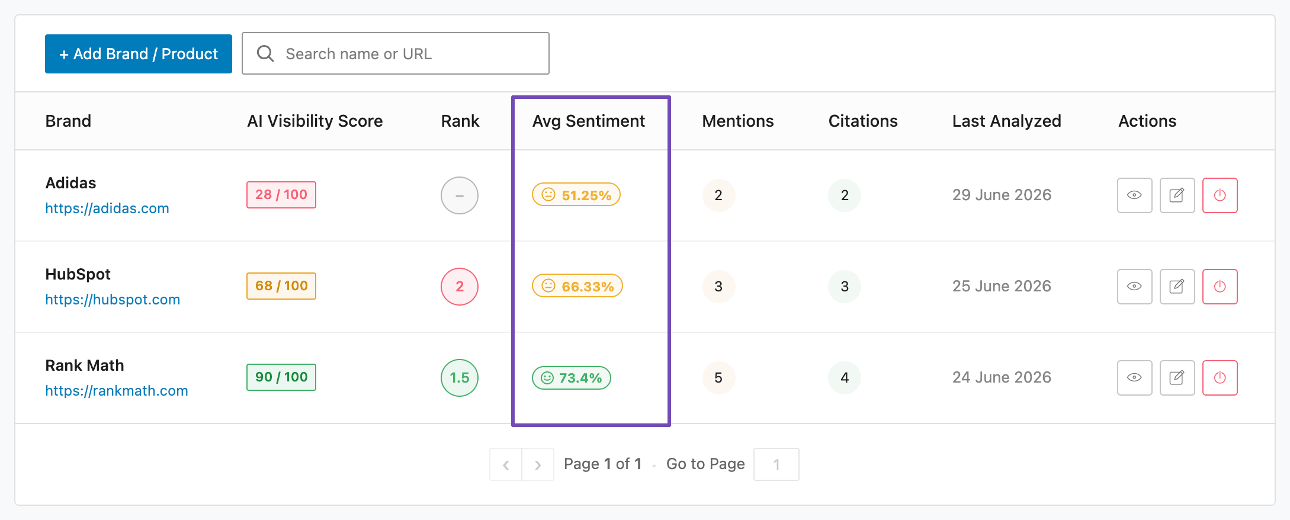Go to next page arrow
The image size is (1290, 520).
tap(538, 464)
